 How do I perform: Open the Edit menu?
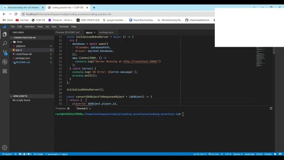pos(20,27)
